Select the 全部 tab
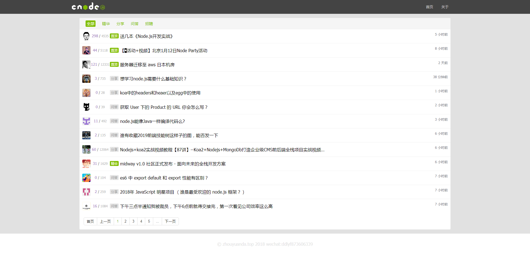This screenshot has width=530, height=259. coord(91,24)
